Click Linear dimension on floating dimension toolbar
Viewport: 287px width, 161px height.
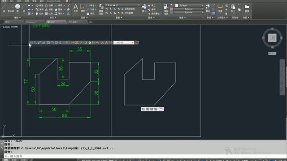(31, 42)
